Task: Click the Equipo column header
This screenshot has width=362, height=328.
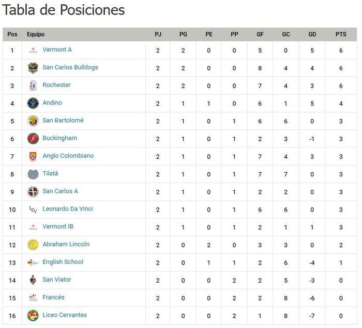Action: pyautogui.click(x=36, y=35)
